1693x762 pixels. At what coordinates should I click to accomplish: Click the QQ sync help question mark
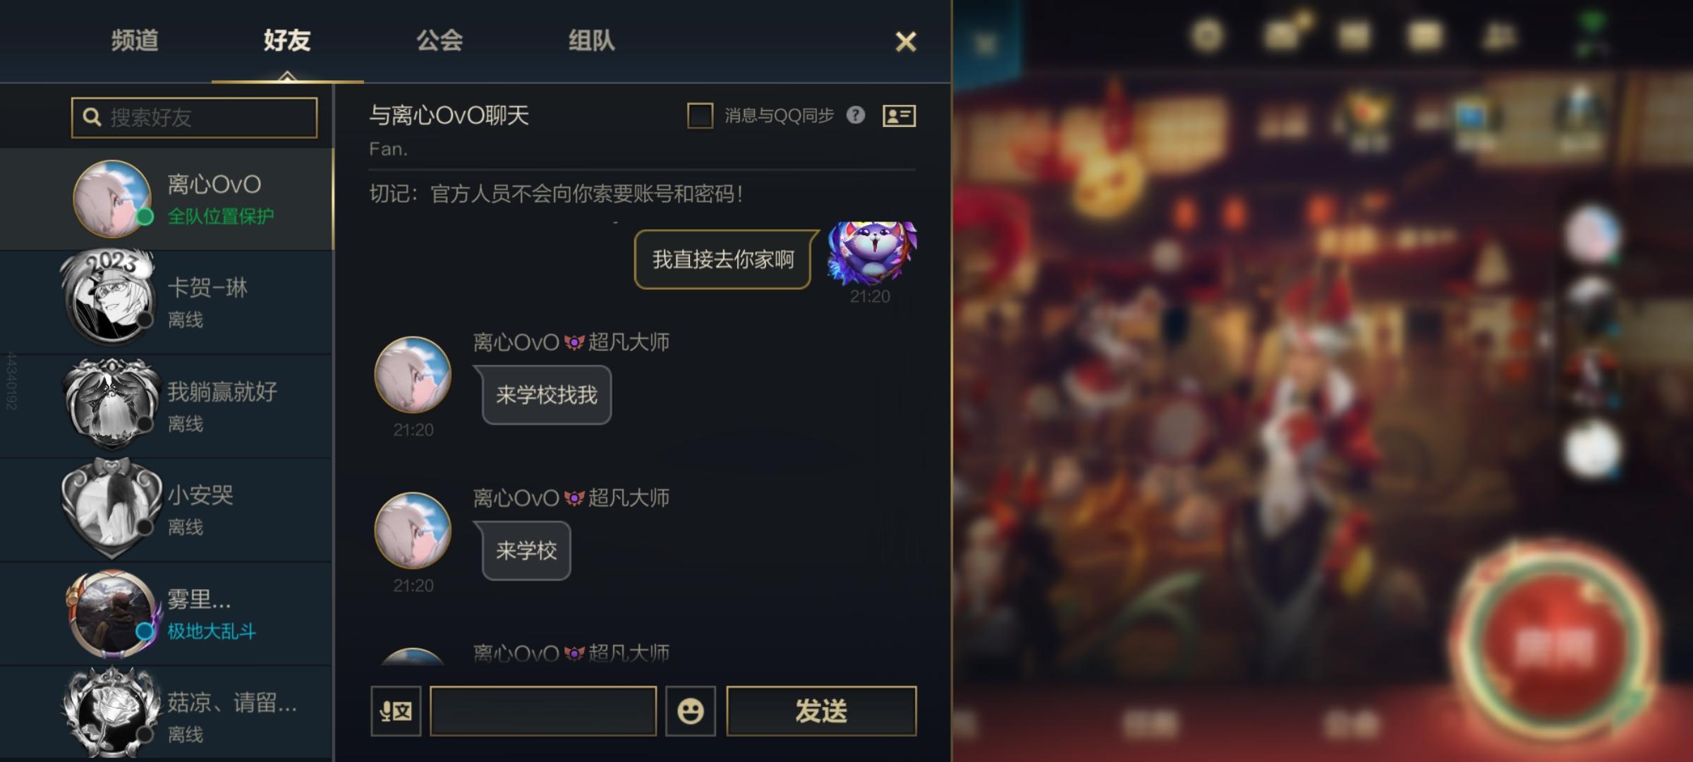[x=856, y=115]
